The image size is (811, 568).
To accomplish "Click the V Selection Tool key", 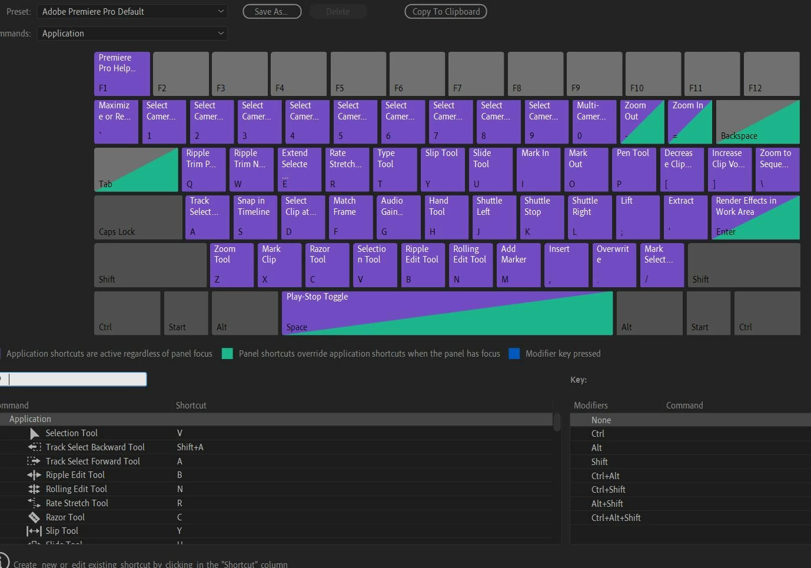I will pyautogui.click(x=375, y=265).
